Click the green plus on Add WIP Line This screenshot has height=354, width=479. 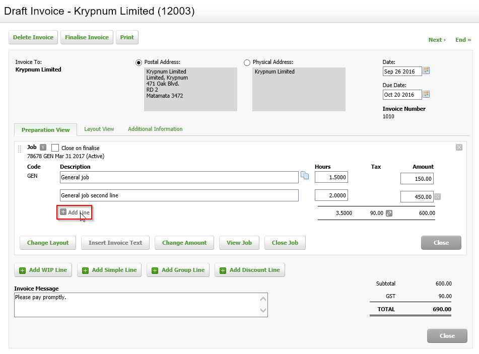click(x=21, y=270)
